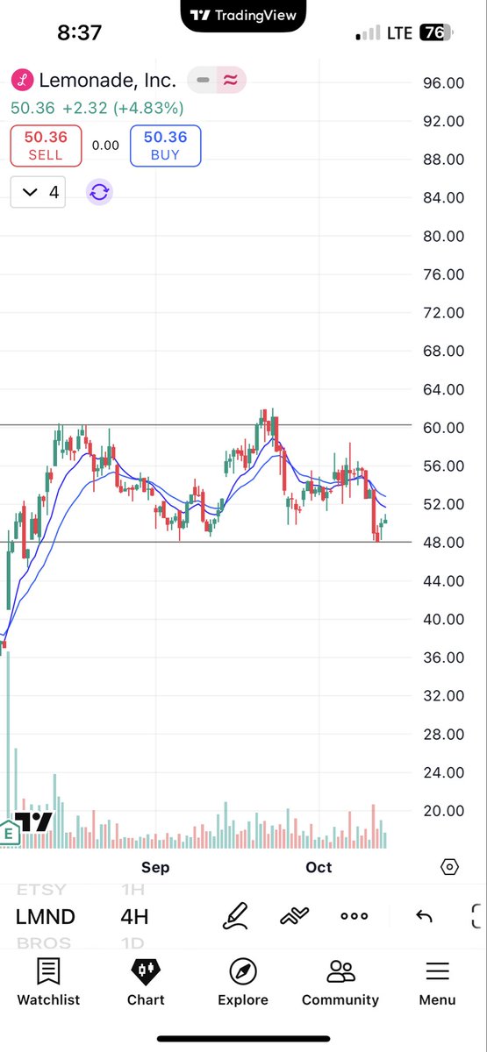Tap the 20.00 price axis label

click(443, 811)
